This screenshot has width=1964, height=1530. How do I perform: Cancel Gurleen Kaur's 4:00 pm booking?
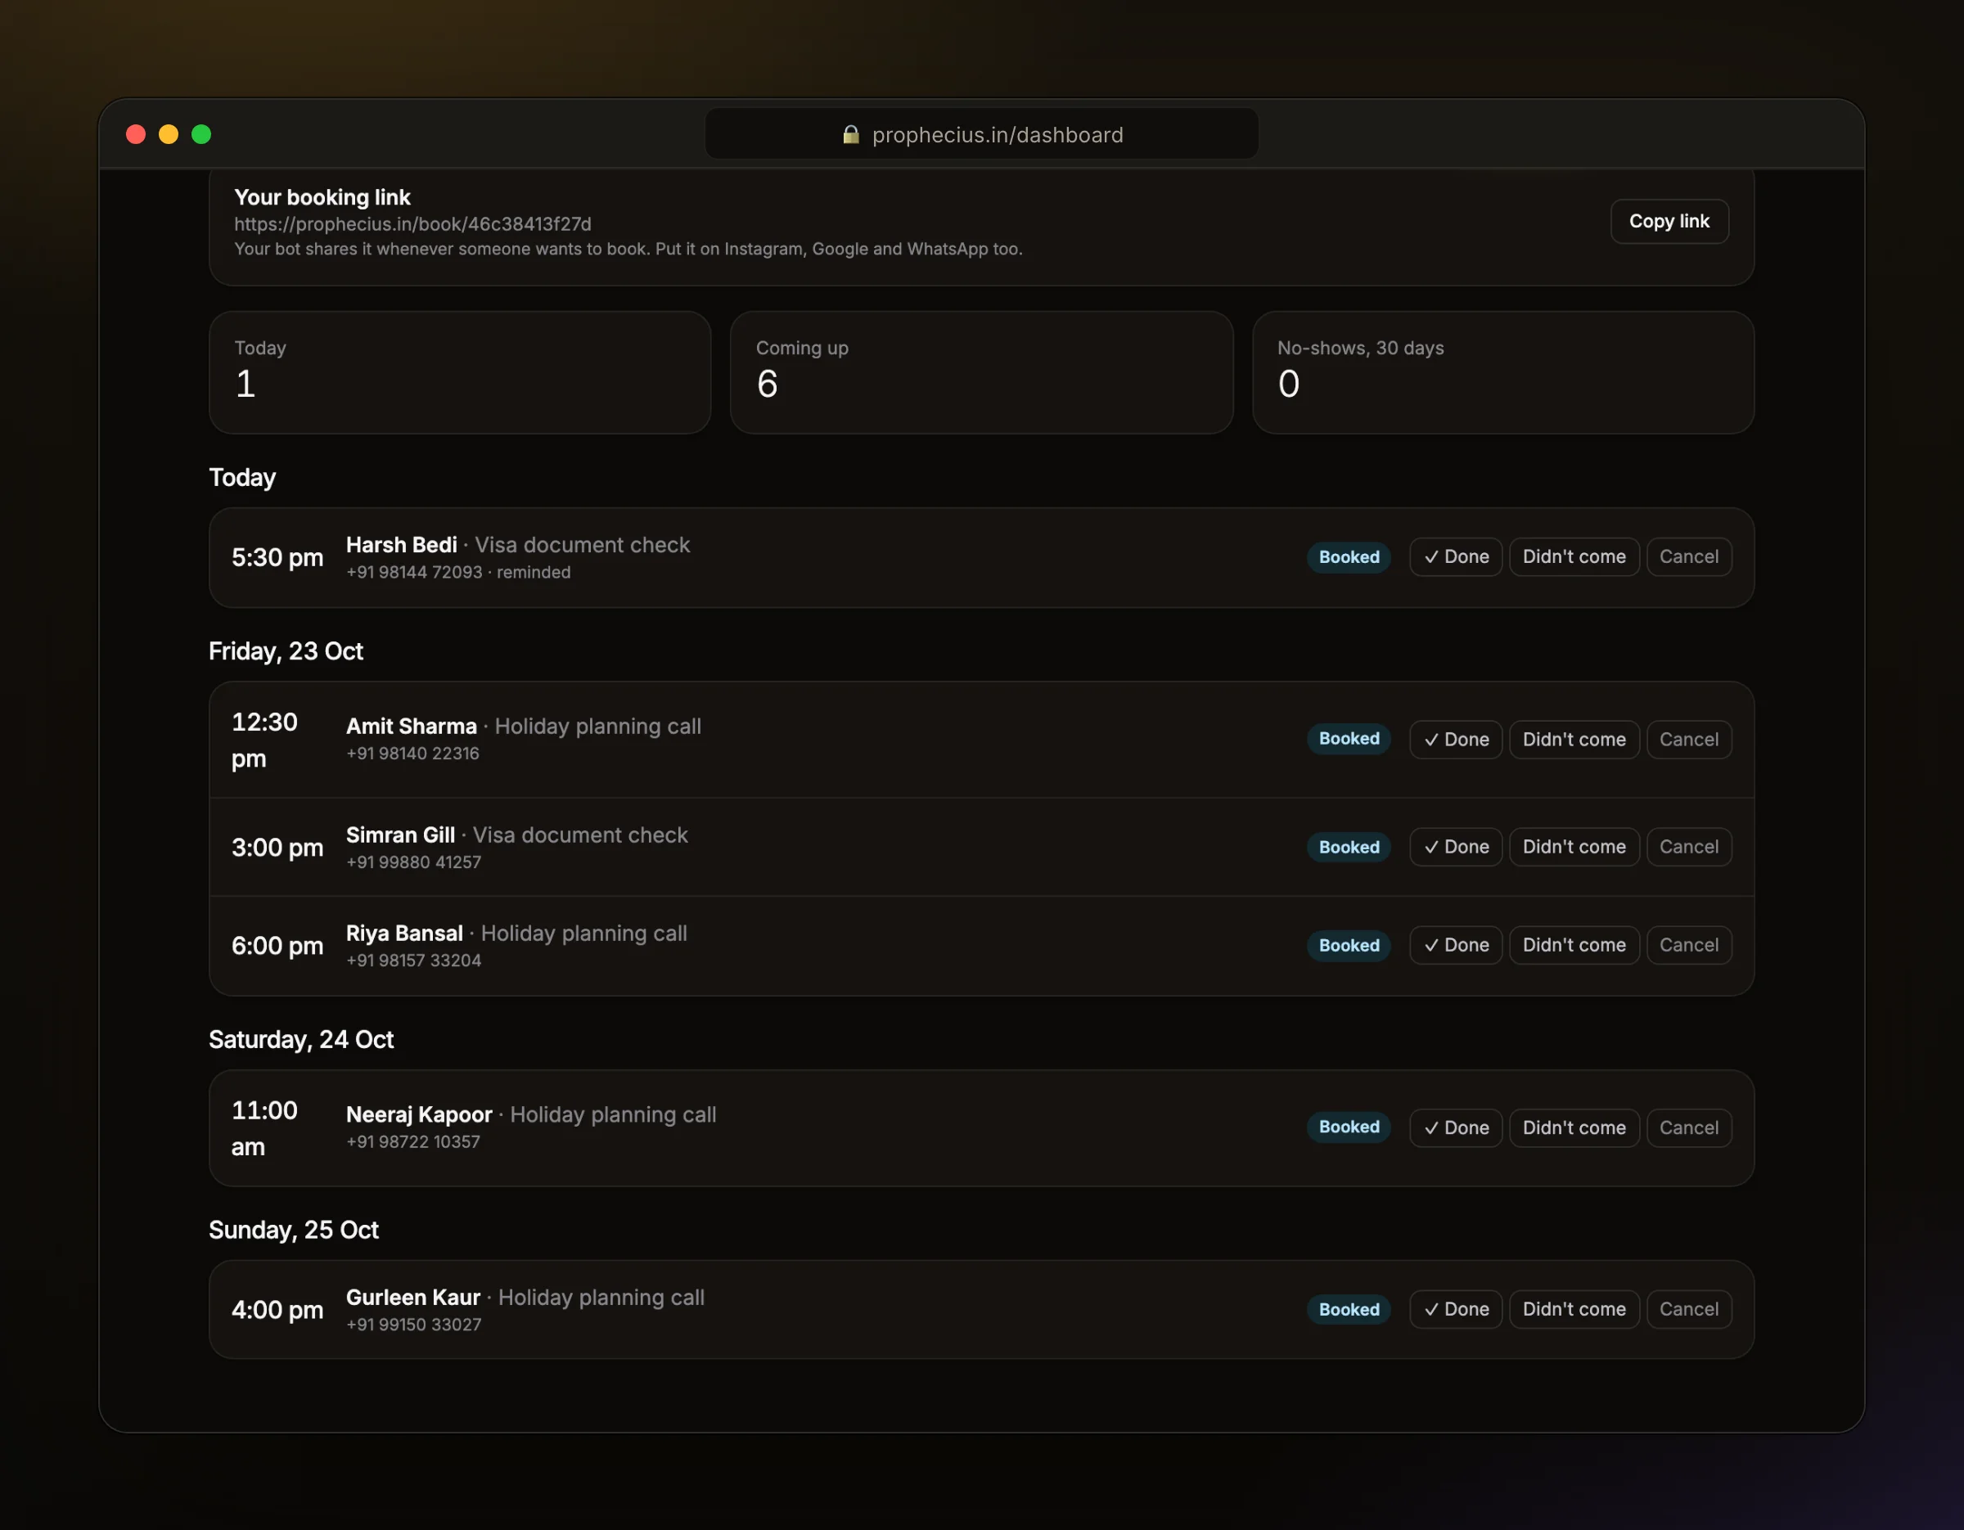coord(1688,1309)
